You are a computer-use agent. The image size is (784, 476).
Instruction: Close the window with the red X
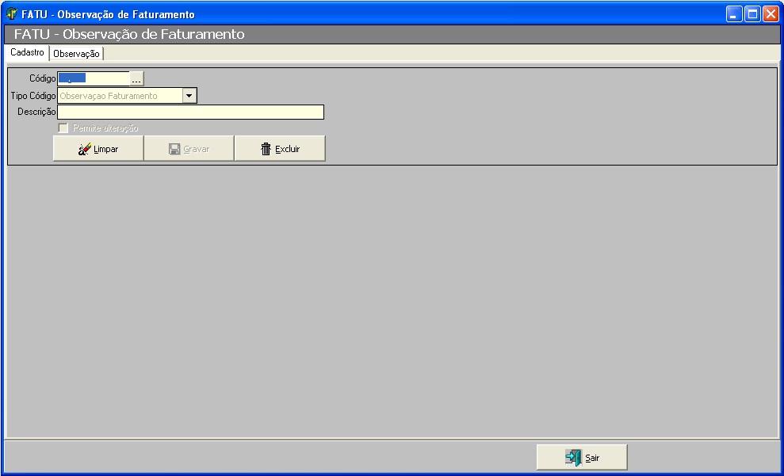771,14
